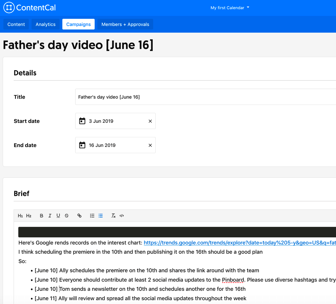Open the Members + Approvals section
336x304 pixels.
125,24
